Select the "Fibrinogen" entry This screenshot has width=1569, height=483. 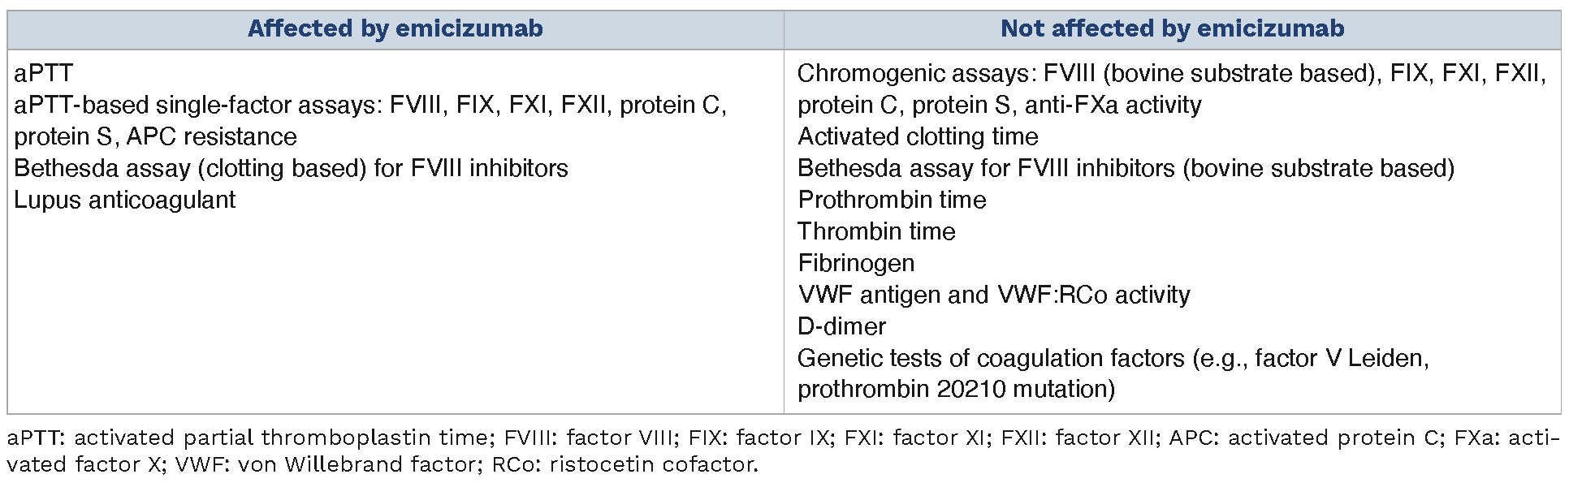tap(856, 263)
